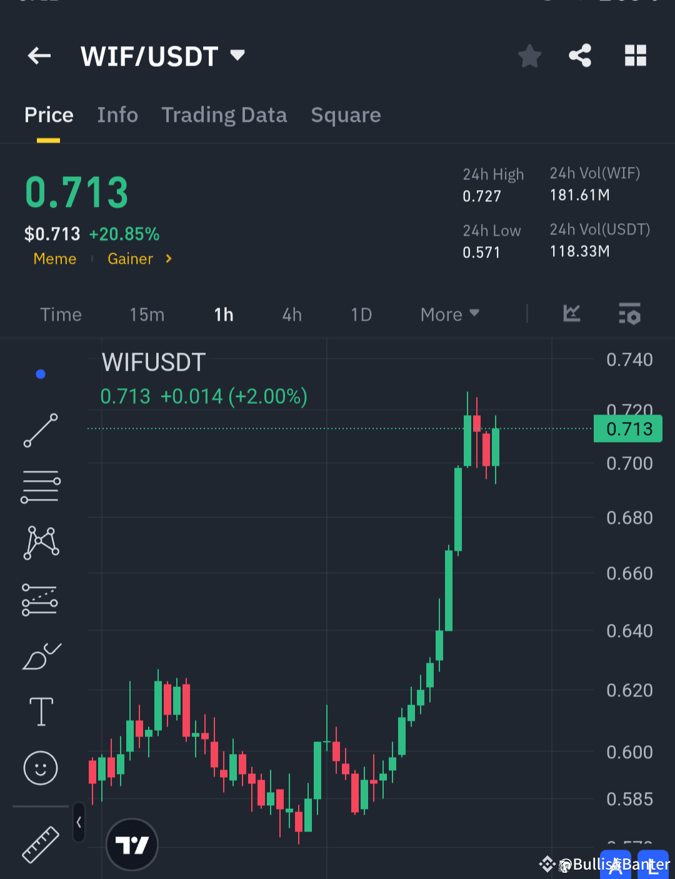Open the emoji sticker tool
This screenshot has height=879, width=675.
click(40, 768)
